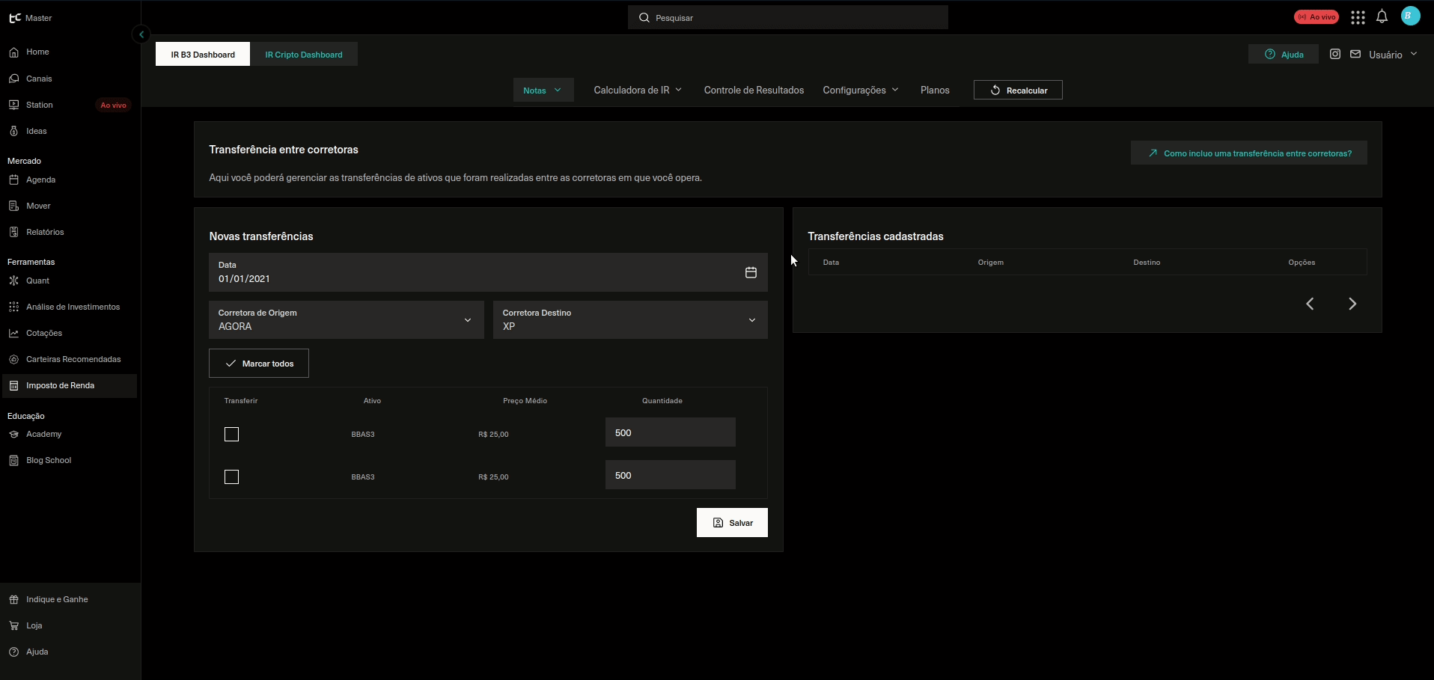The height and width of the screenshot is (680, 1434).
Task: Open the Agenda market calendar
Action: tap(40, 180)
